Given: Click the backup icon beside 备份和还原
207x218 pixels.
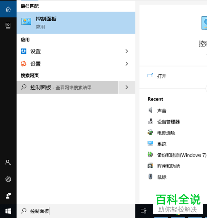Looking at the screenshot, I should tap(150, 154).
